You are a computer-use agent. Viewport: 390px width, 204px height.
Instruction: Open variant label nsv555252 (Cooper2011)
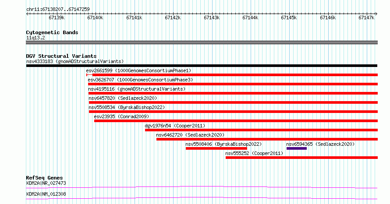tap(254, 154)
